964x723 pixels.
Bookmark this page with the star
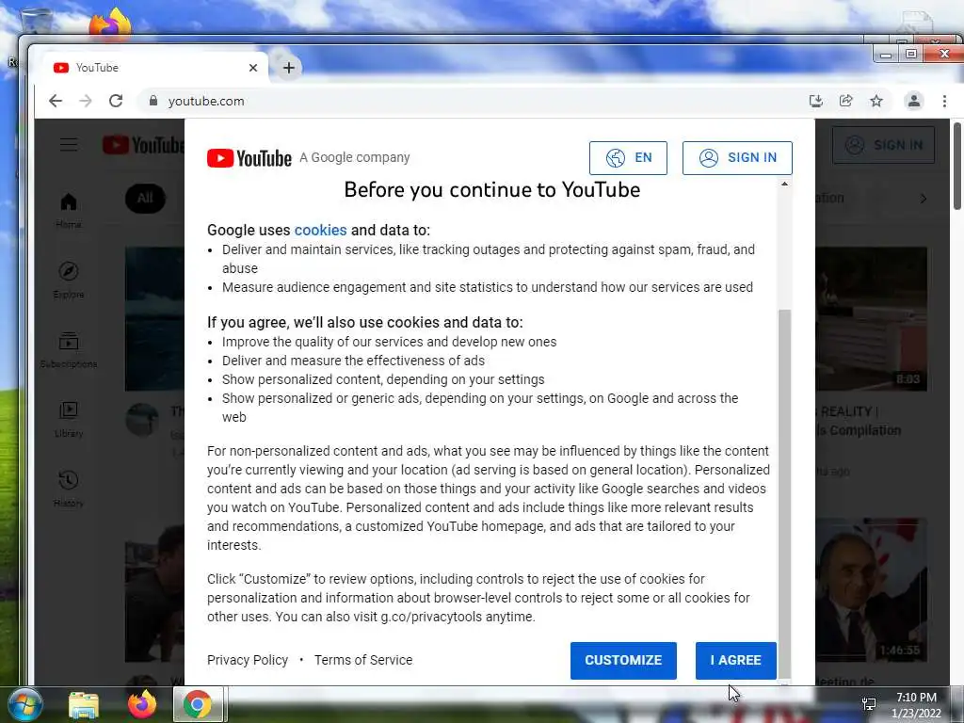coord(876,101)
